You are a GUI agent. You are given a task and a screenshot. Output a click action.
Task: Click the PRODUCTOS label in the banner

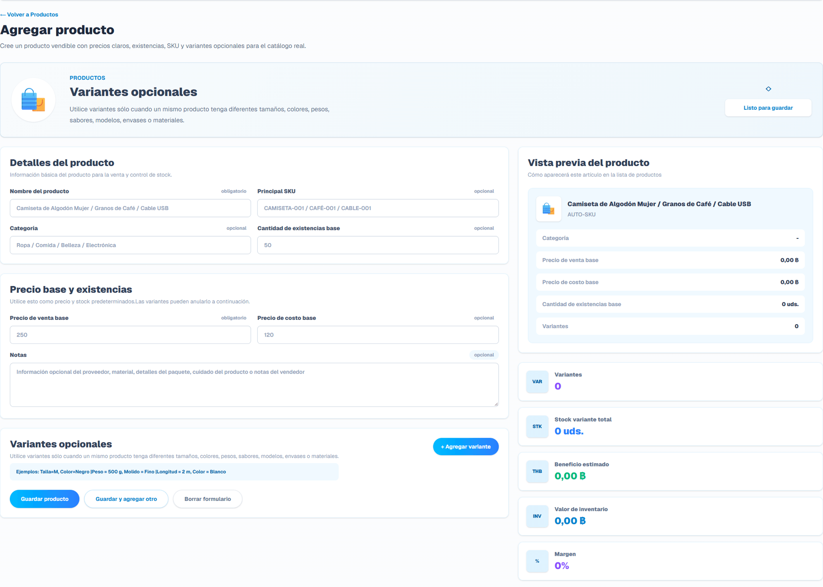click(x=87, y=78)
